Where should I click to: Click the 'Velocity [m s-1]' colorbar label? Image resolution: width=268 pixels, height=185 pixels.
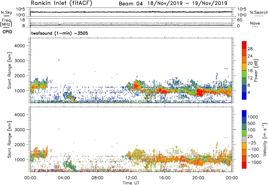pos(265,139)
